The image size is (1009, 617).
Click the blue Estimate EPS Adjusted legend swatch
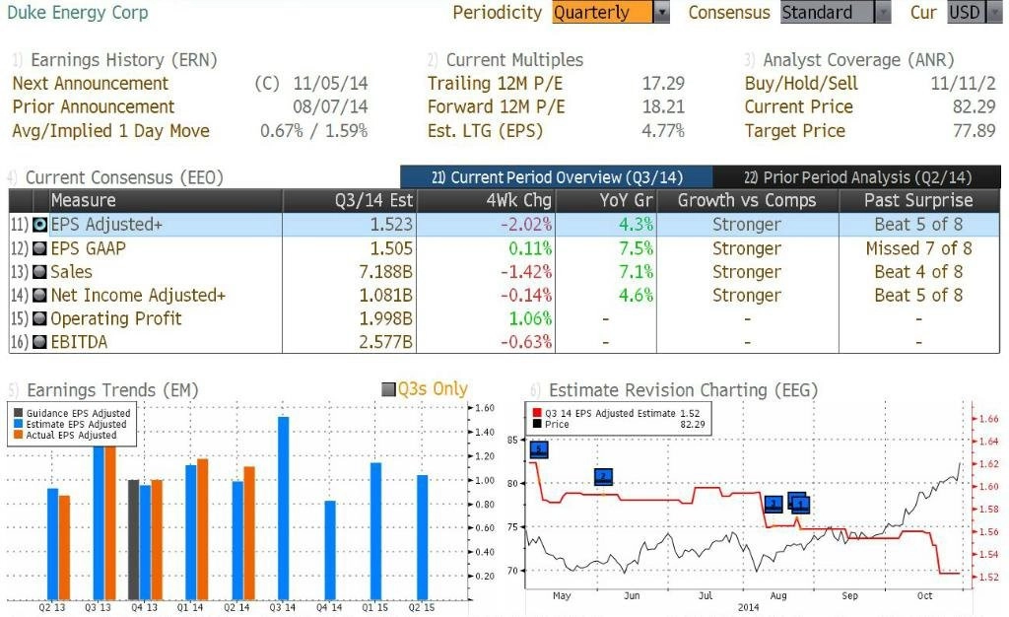(x=18, y=424)
